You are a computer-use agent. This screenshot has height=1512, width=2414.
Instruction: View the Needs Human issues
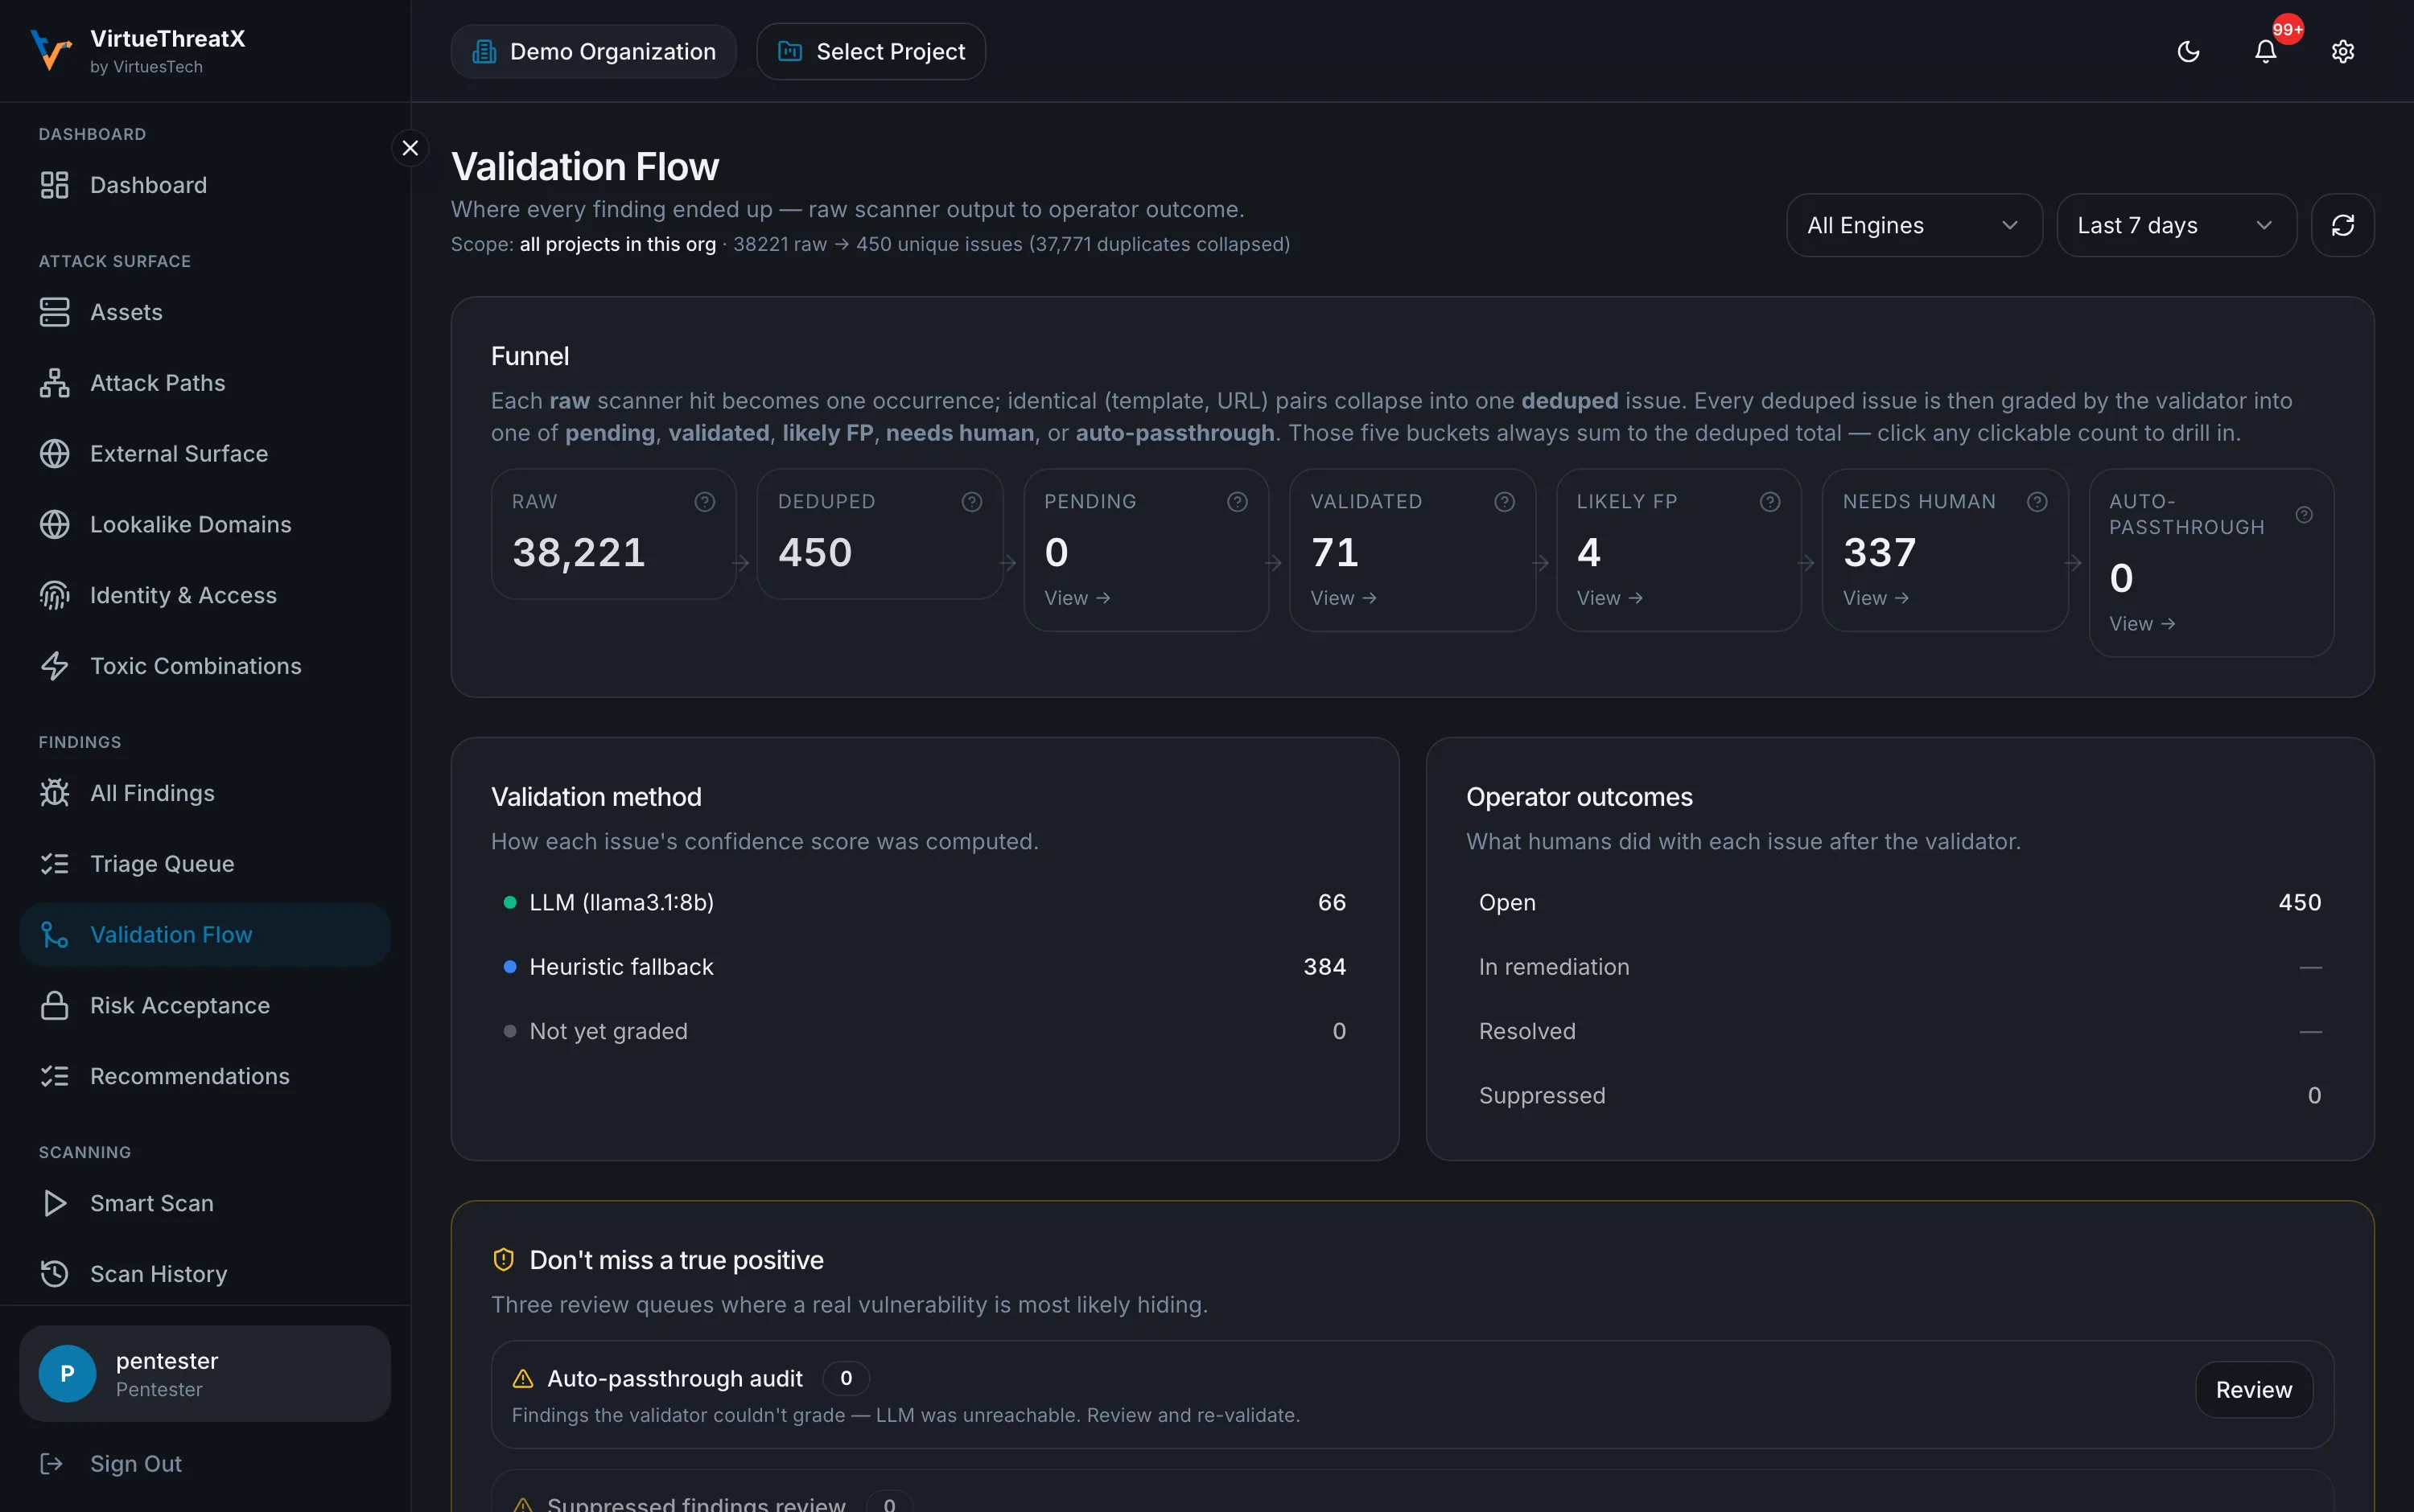[x=1876, y=598]
